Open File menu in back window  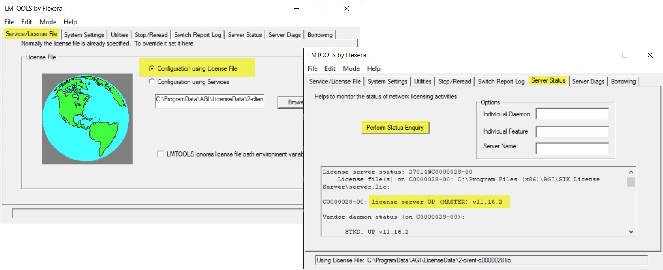(x=9, y=22)
